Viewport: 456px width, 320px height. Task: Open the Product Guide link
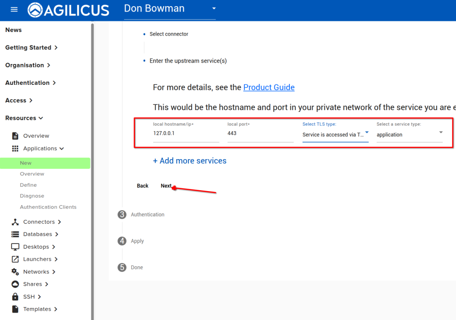pyautogui.click(x=269, y=88)
